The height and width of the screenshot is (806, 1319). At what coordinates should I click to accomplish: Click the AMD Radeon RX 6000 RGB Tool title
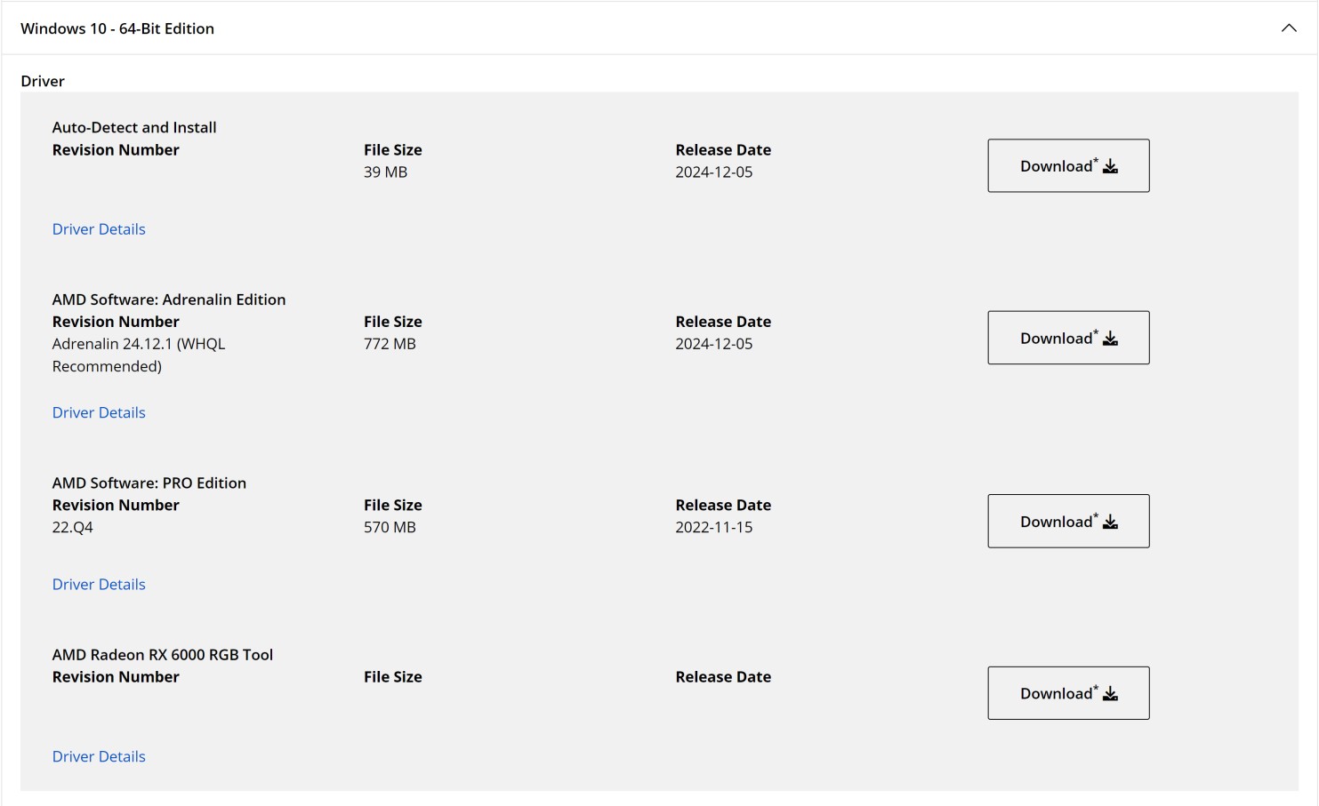click(x=163, y=655)
